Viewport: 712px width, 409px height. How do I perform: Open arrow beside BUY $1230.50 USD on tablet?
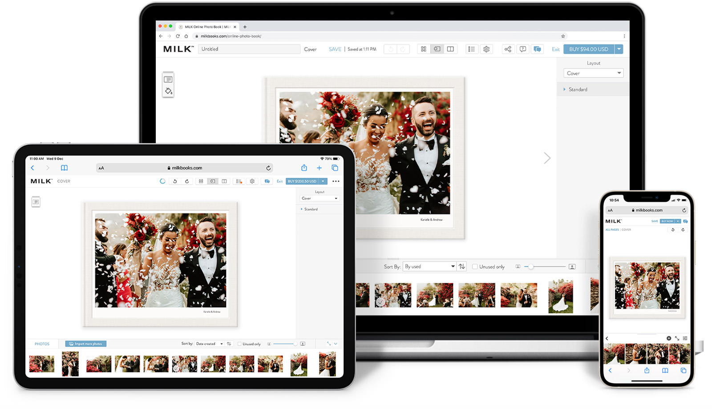pos(323,181)
